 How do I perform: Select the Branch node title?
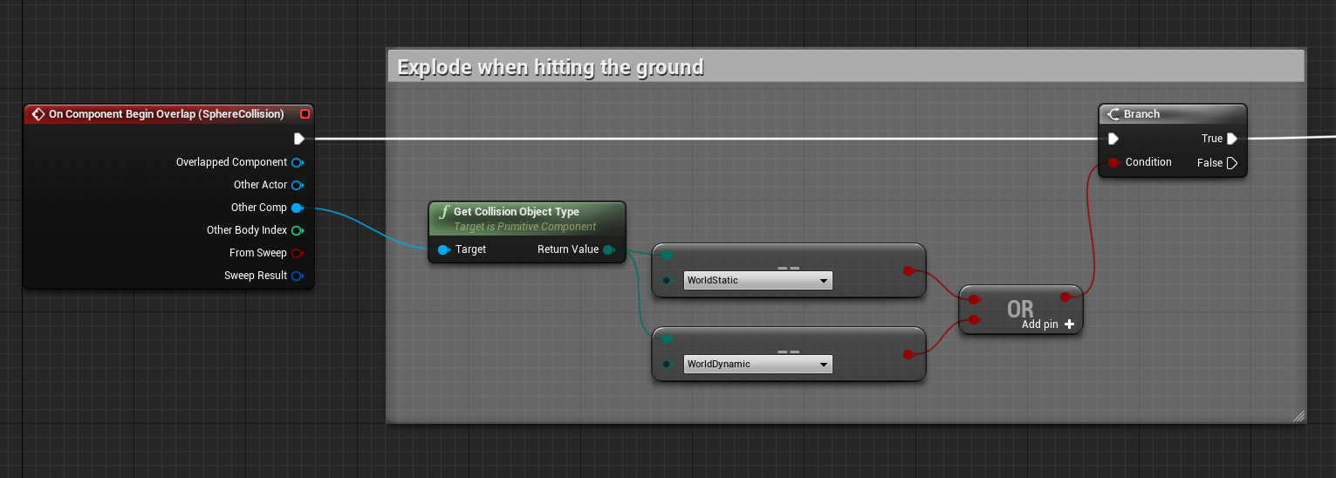click(1141, 114)
